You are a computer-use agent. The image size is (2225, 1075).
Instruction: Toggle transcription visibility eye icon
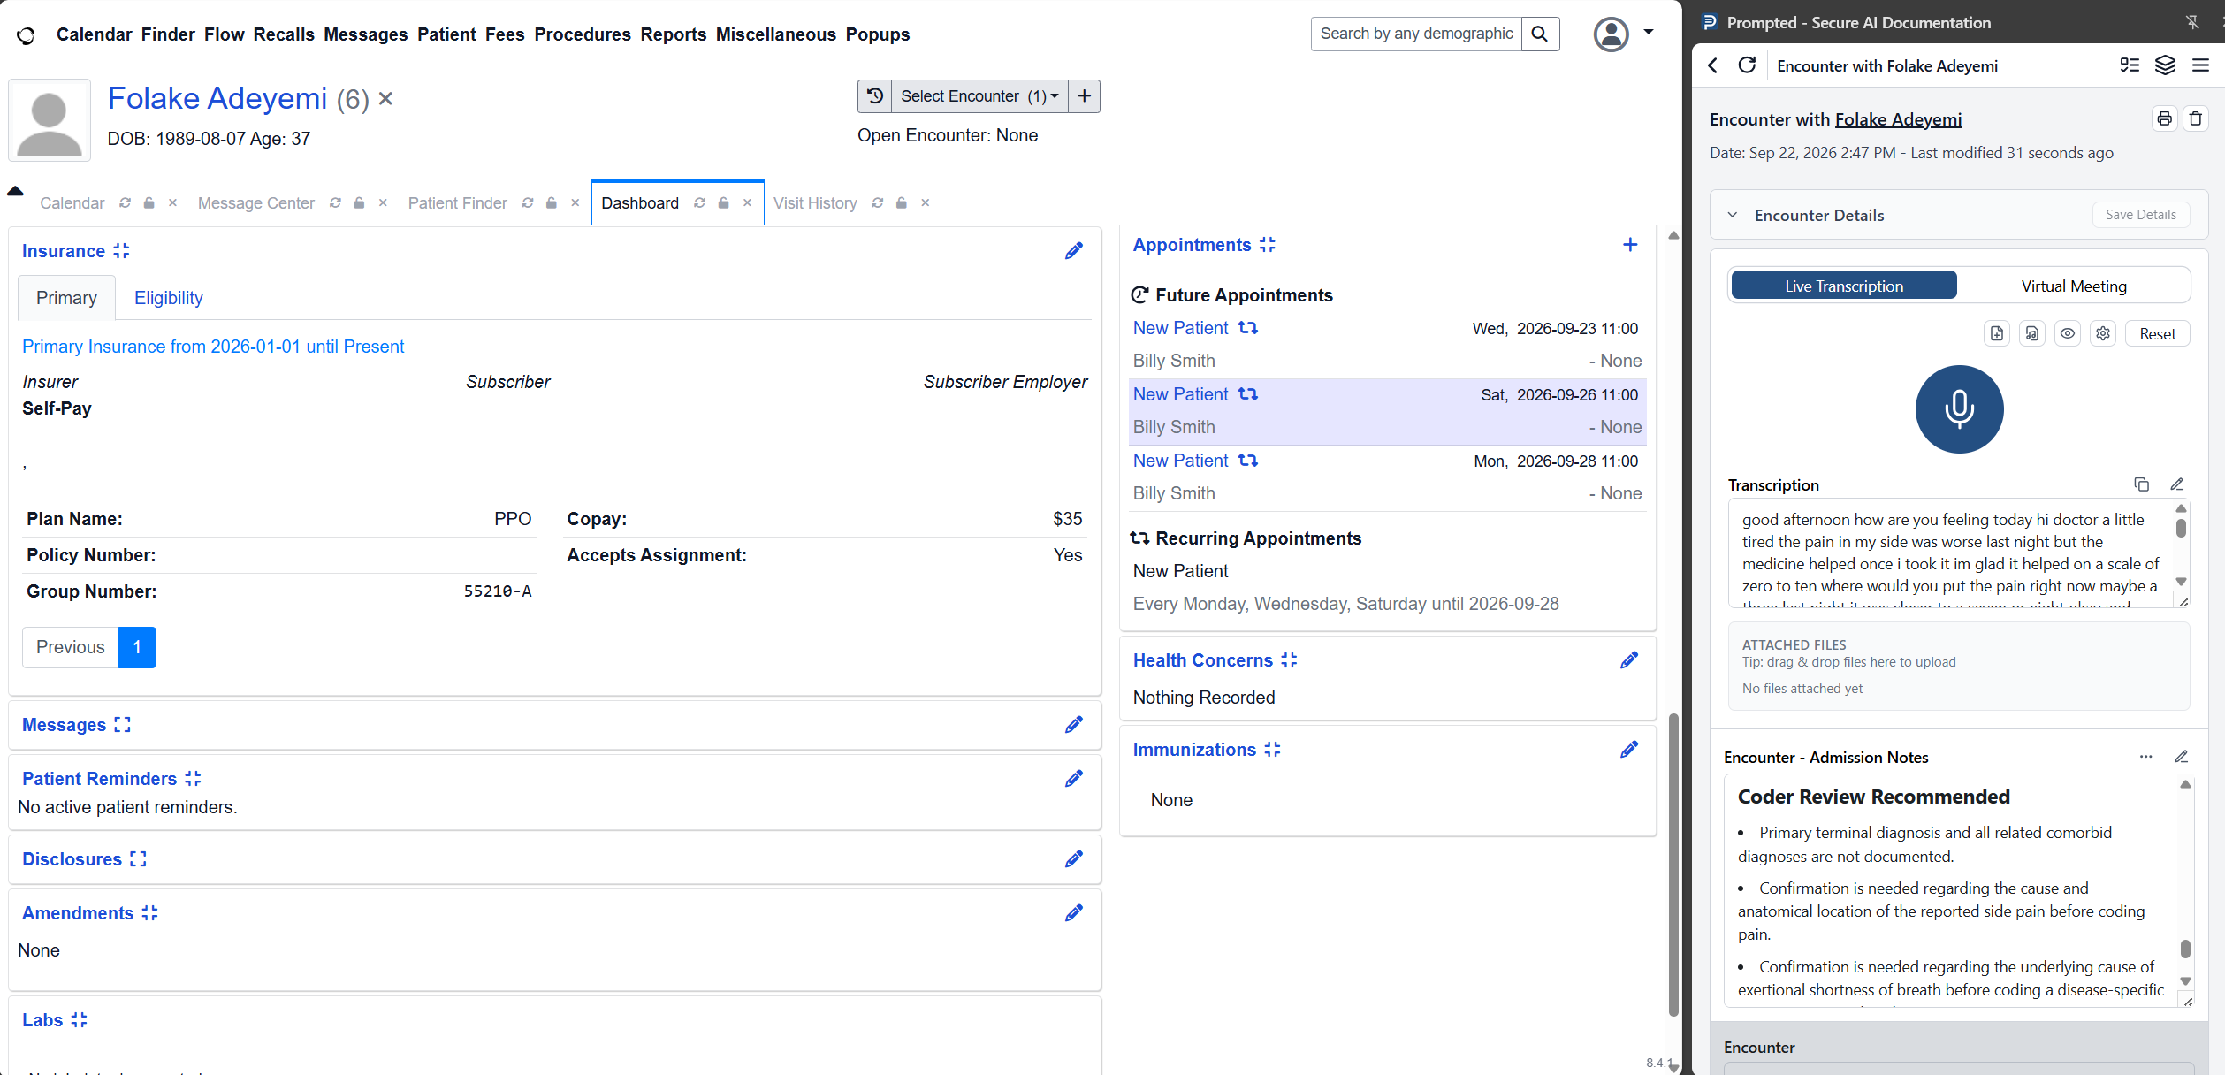[2068, 333]
